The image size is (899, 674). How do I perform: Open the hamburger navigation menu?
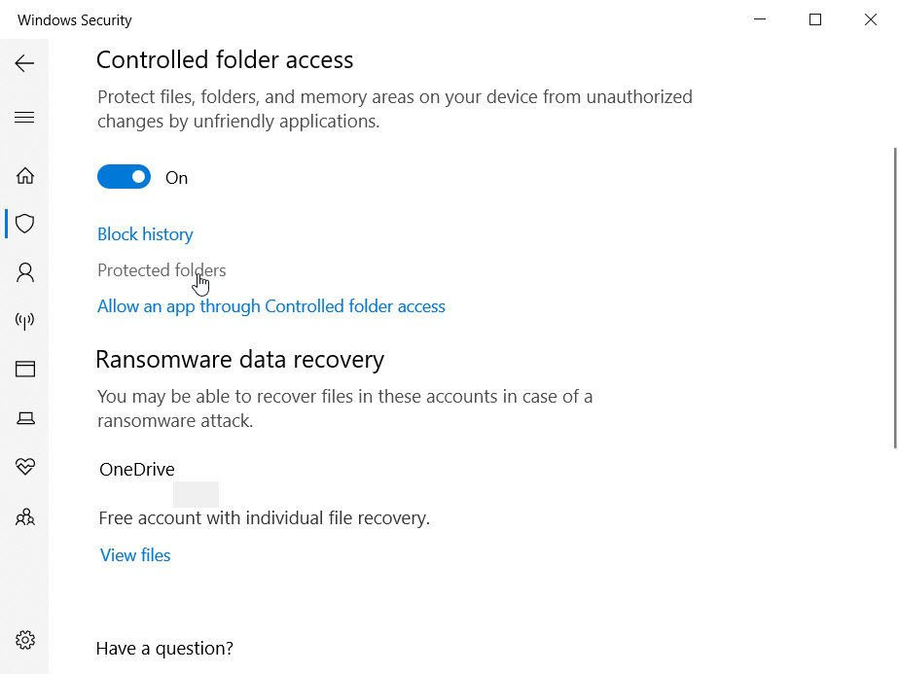24,118
